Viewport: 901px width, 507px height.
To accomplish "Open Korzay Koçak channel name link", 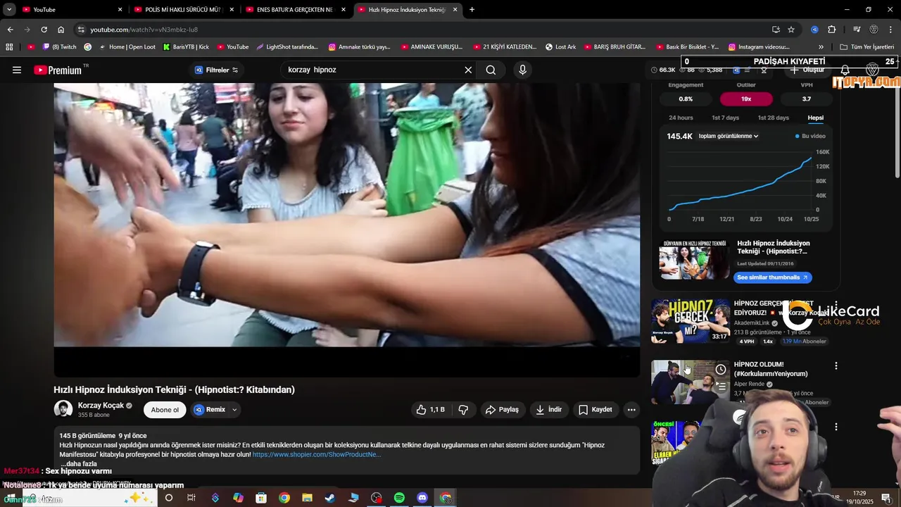I will (x=101, y=406).
